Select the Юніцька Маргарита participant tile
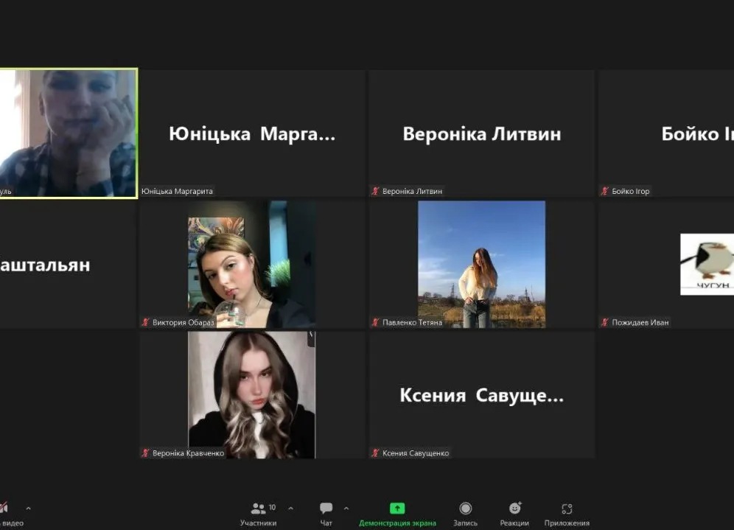The image size is (734, 530). (x=252, y=134)
